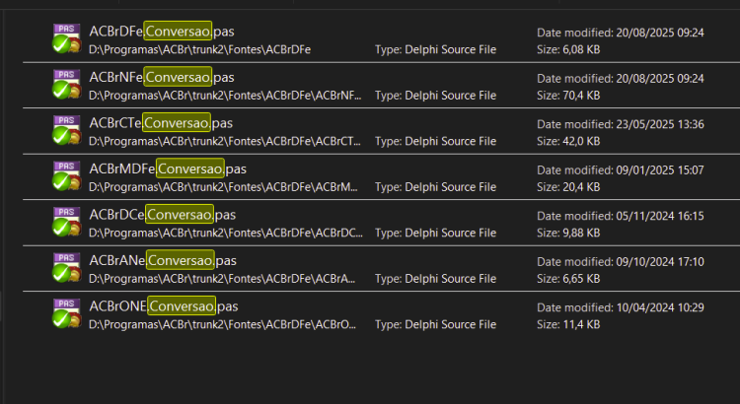Click Date modified 23/05/2025 13:36
The image size is (740, 404).
pos(621,124)
